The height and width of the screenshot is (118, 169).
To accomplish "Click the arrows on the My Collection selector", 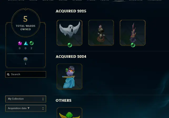I will click(x=43, y=99).
